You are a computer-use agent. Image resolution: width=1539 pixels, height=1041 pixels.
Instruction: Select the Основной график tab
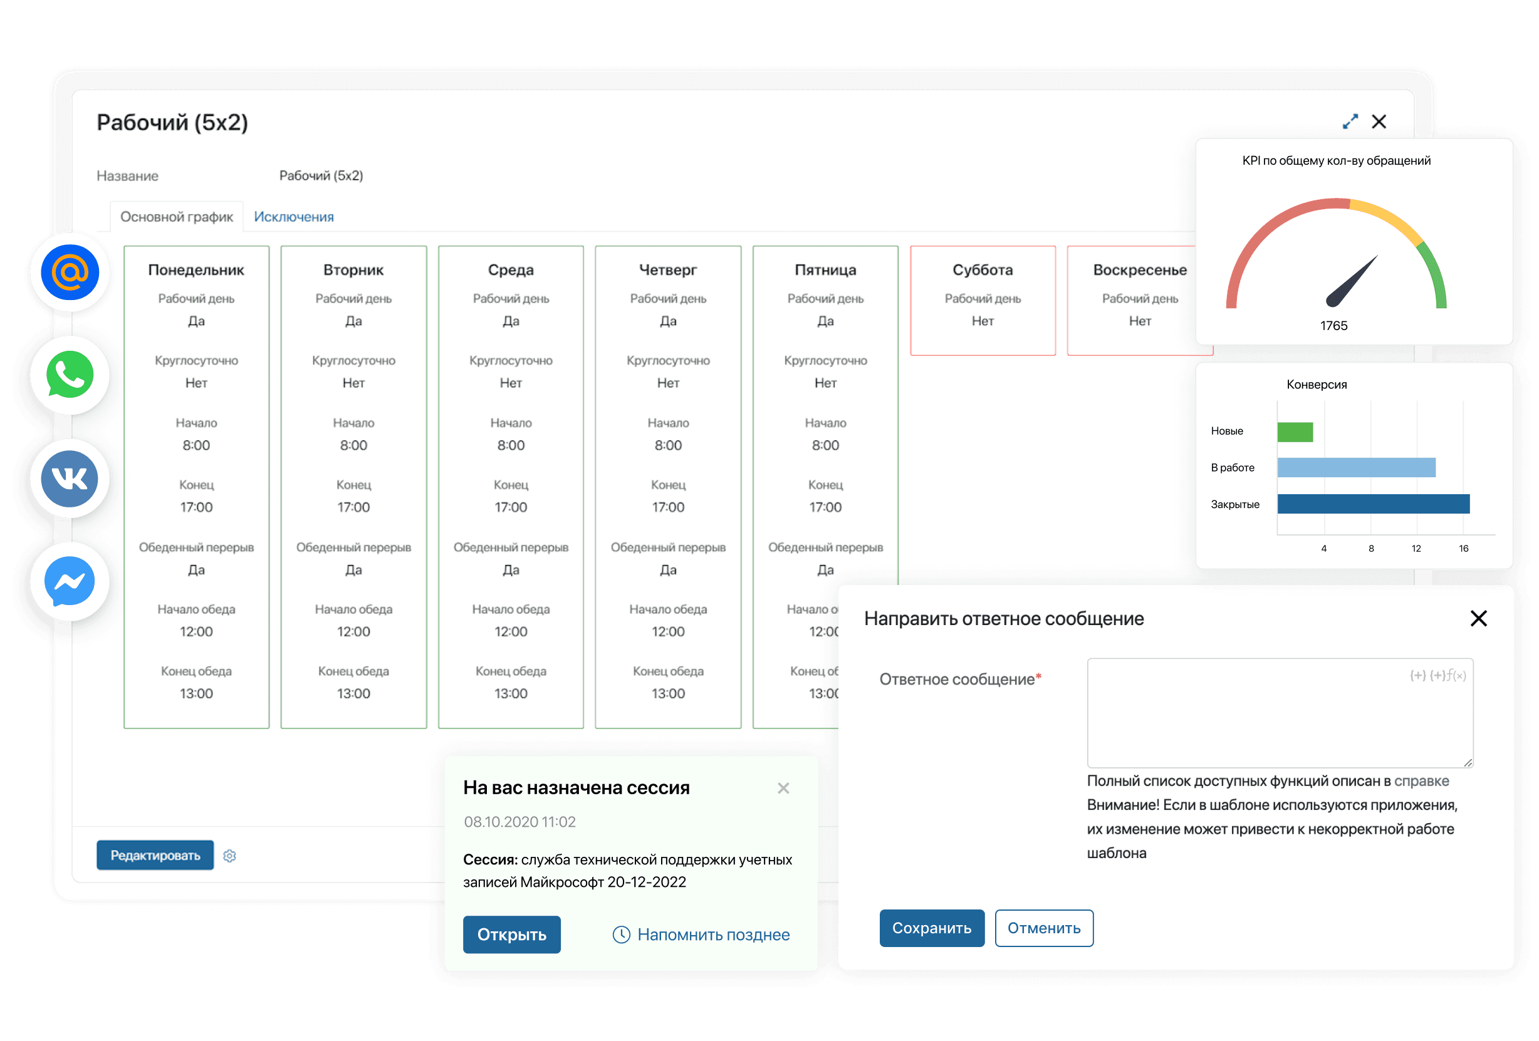click(177, 217)
